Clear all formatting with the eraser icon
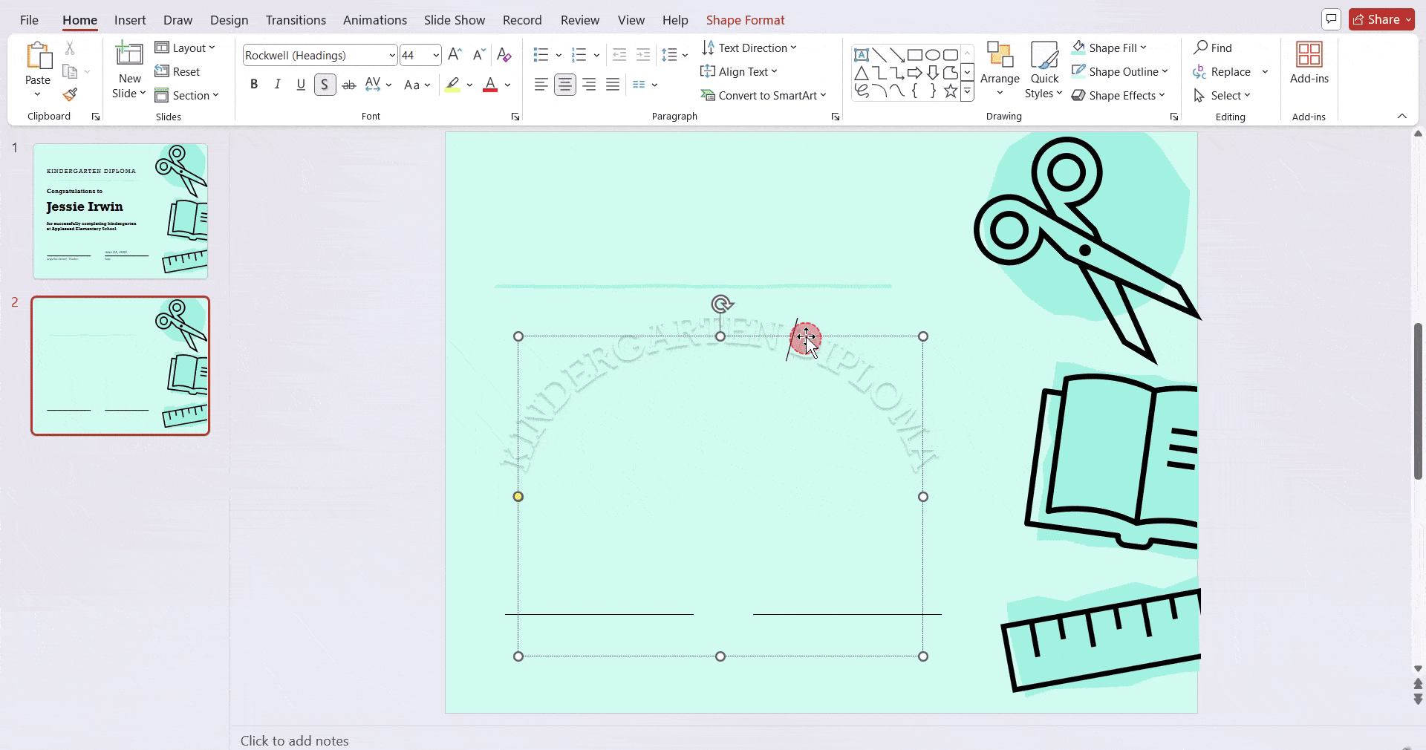Screen dimensions: 1426x750 [x=504, y=54]
